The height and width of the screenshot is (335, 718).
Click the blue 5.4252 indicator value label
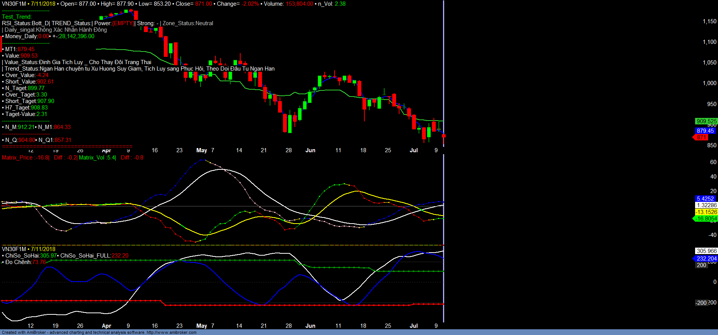705,199
